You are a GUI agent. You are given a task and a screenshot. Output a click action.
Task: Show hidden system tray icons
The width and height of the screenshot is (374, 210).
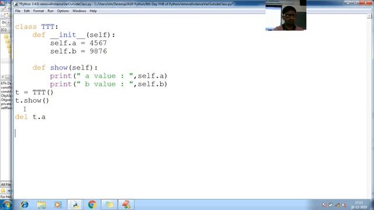pos(317,205)
